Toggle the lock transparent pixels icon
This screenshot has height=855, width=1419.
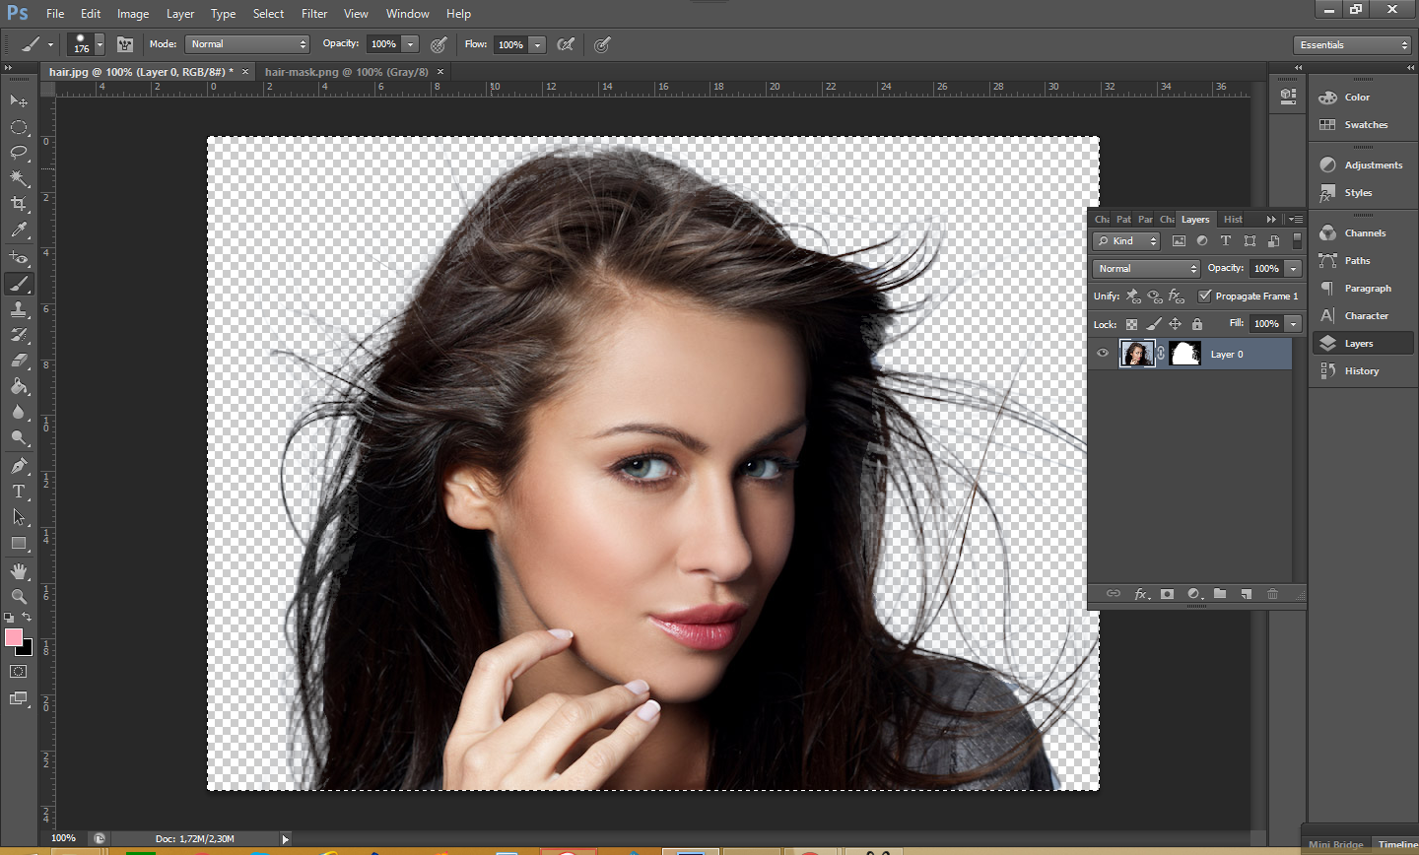(x=1131, y=324)
